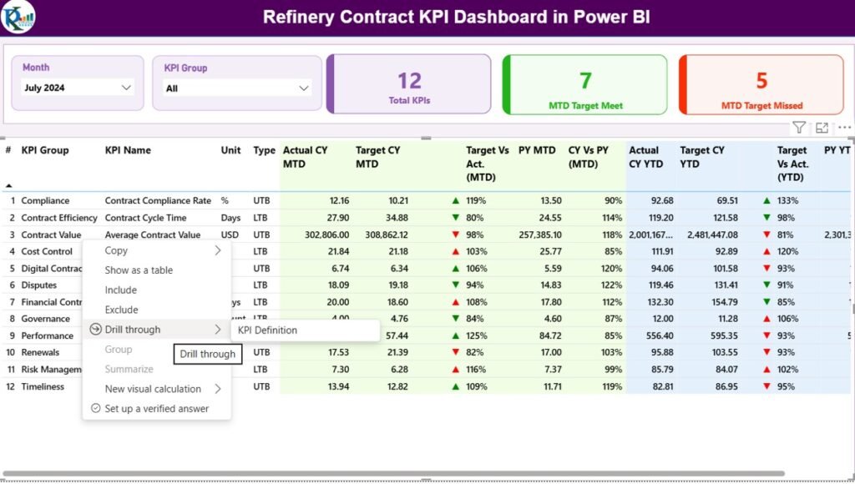Click the PY MTD column header
This screenshot has width=855, height=484.
[537, 150]
